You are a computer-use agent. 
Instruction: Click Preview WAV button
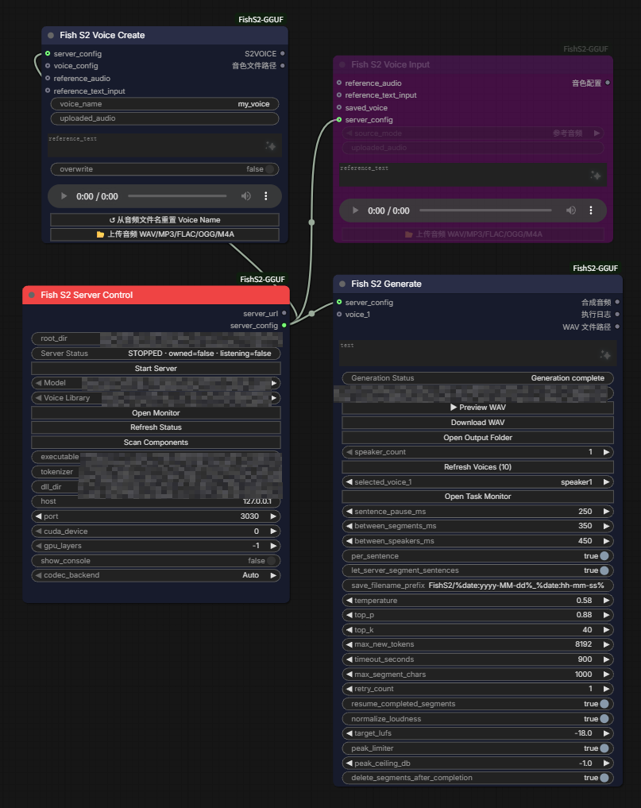477,407
